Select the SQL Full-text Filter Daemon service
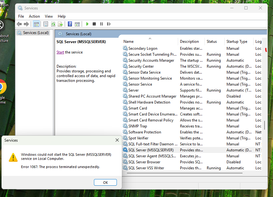273x197 pixels. click(192, 144)
